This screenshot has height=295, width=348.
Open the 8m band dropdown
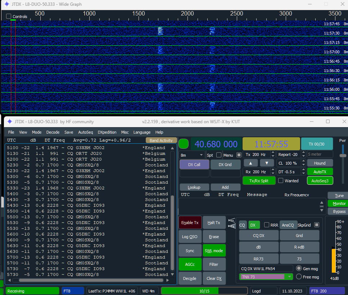pos(192,155)
